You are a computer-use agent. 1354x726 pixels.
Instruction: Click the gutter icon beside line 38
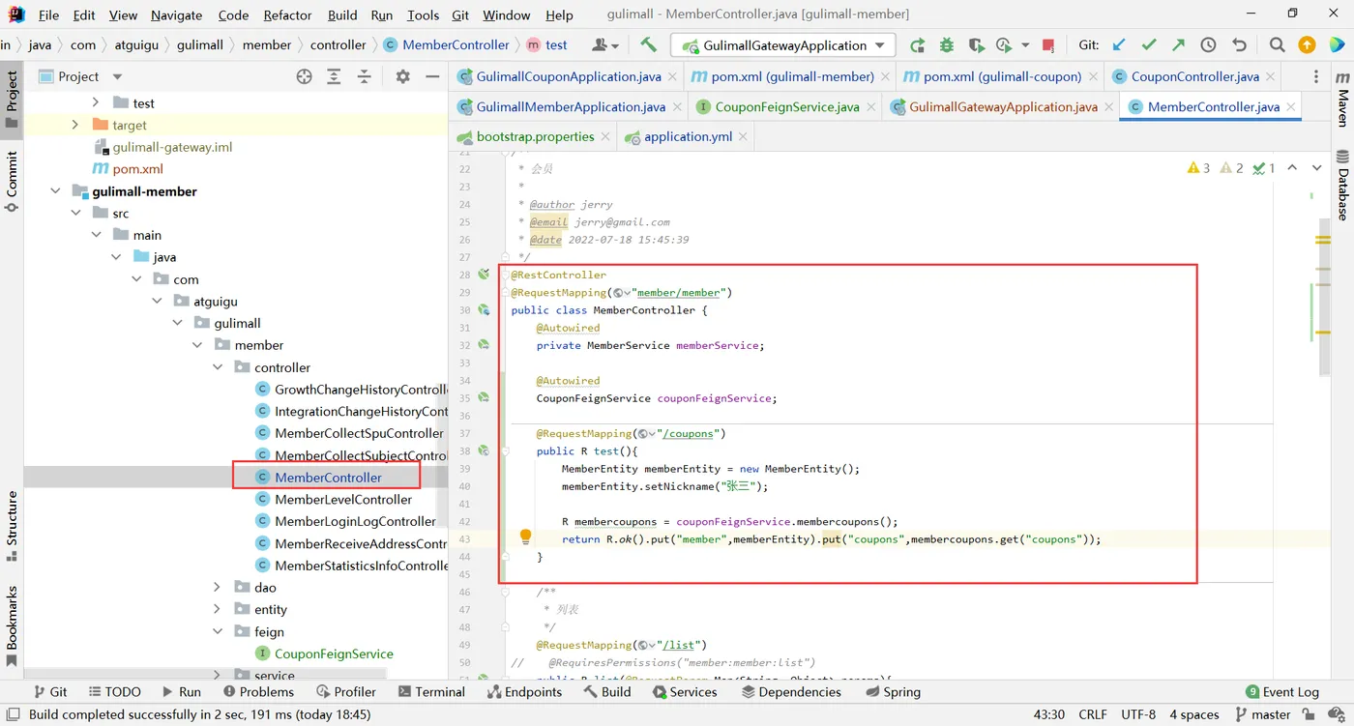tap(484, 450)
